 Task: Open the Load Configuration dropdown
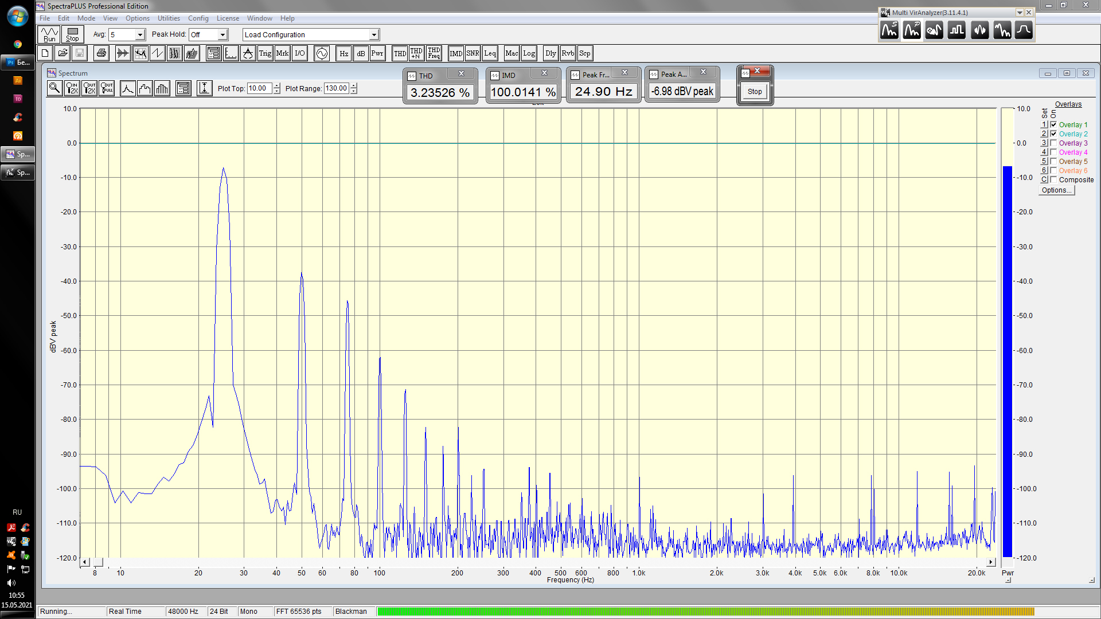pos(373,35)
